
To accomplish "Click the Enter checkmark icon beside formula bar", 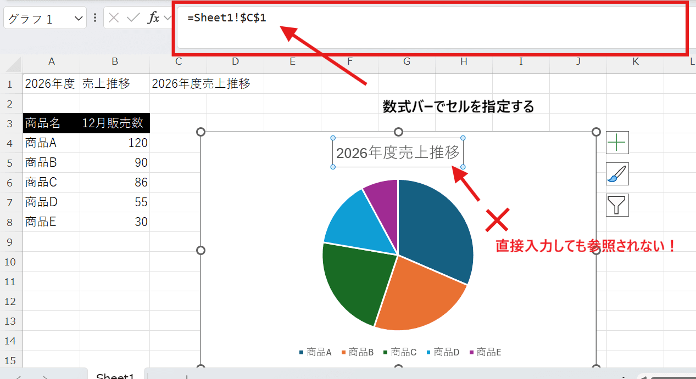I will click(x=132, y=18).
